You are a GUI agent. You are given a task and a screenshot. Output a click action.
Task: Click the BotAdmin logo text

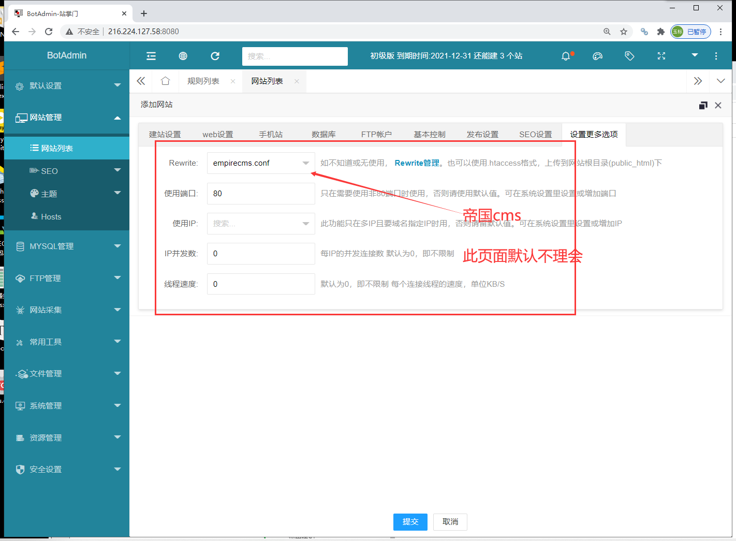click(67, 55)
